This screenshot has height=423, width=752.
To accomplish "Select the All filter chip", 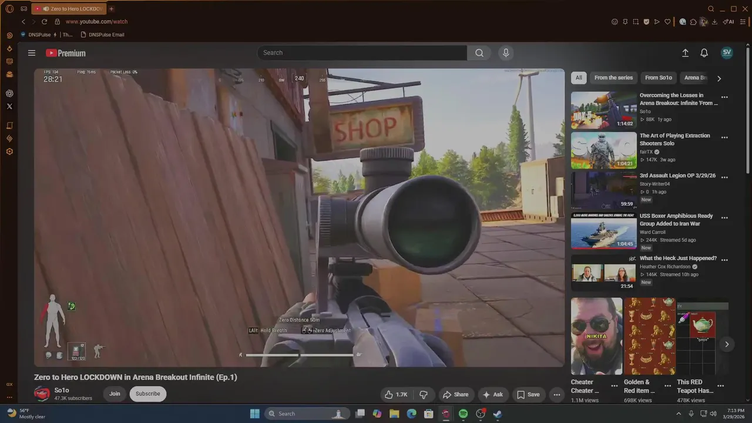I will 579,78.
